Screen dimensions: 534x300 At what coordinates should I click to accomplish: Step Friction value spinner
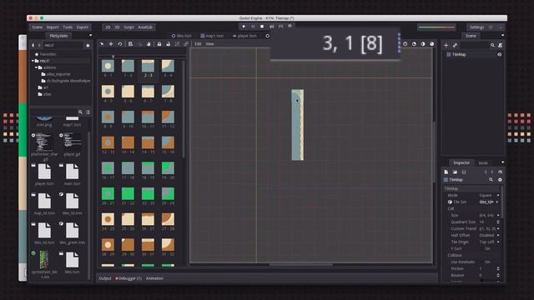498,268
